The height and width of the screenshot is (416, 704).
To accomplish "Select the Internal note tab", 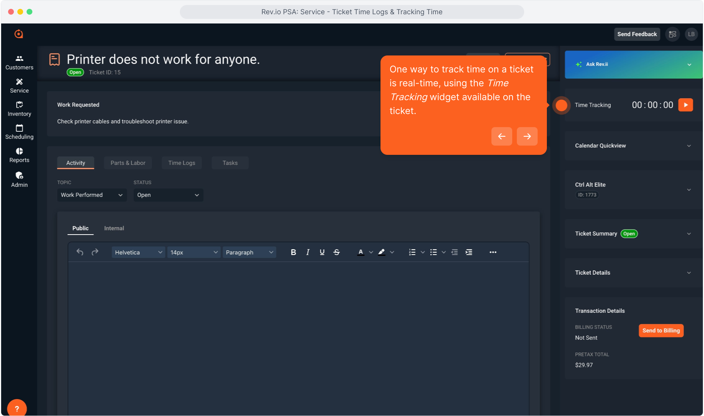I will click(114, 228).
